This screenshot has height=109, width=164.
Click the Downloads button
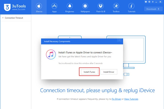pos(153,9)
